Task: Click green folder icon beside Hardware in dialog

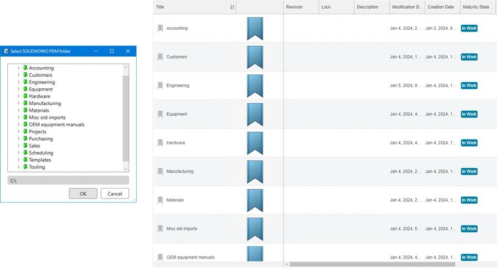Action: click(x=25, y=96)
